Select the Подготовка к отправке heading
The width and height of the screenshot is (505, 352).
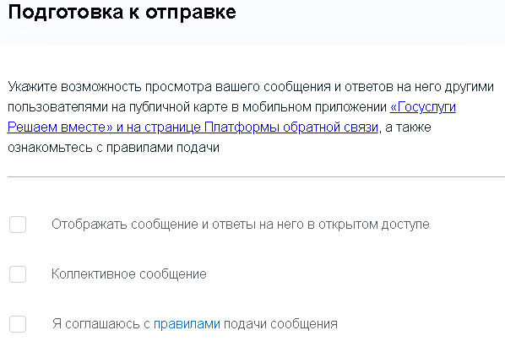[x=122, y=12]
